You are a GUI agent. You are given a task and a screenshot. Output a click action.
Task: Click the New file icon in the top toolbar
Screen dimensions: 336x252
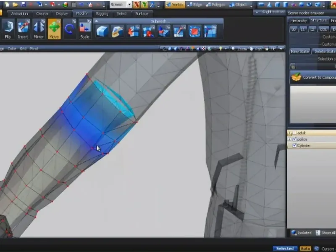click(x=7, y=4)
